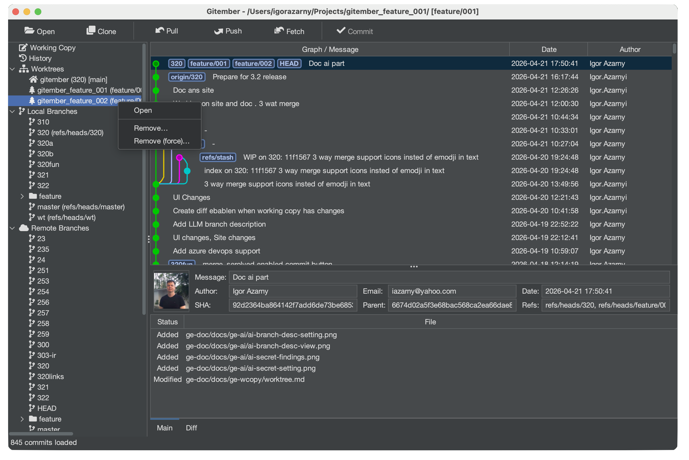
Task: Select the branch icon beside master (refs/heads/master)
Action: click(32, 207)
